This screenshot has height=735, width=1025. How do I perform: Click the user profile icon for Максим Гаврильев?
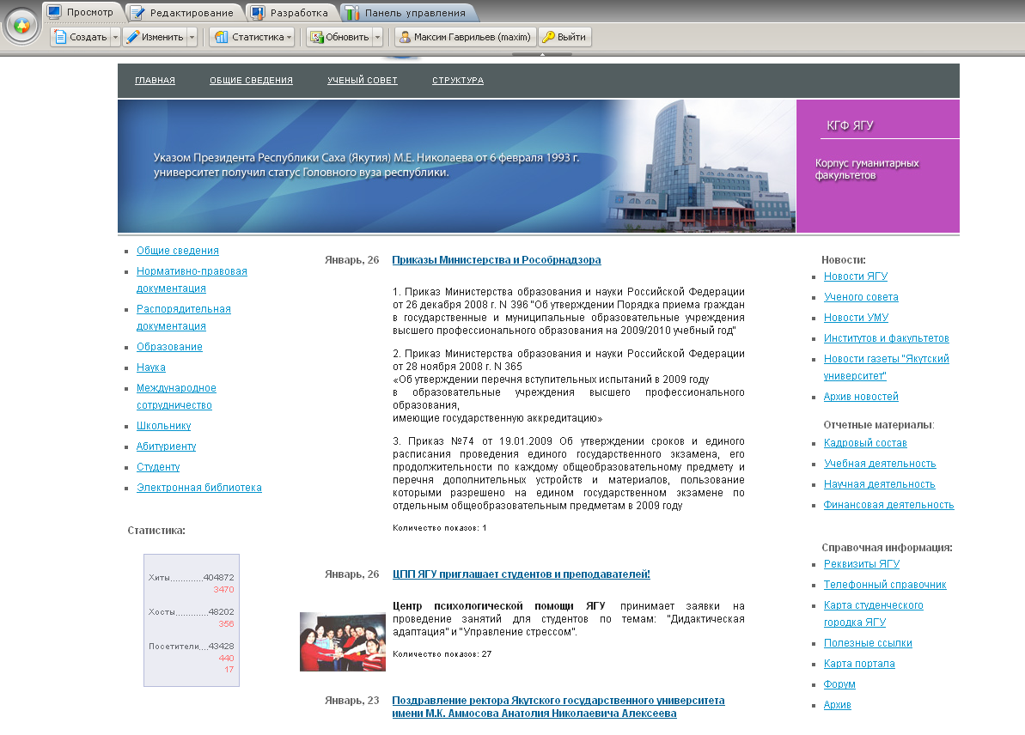coord(406,37)
